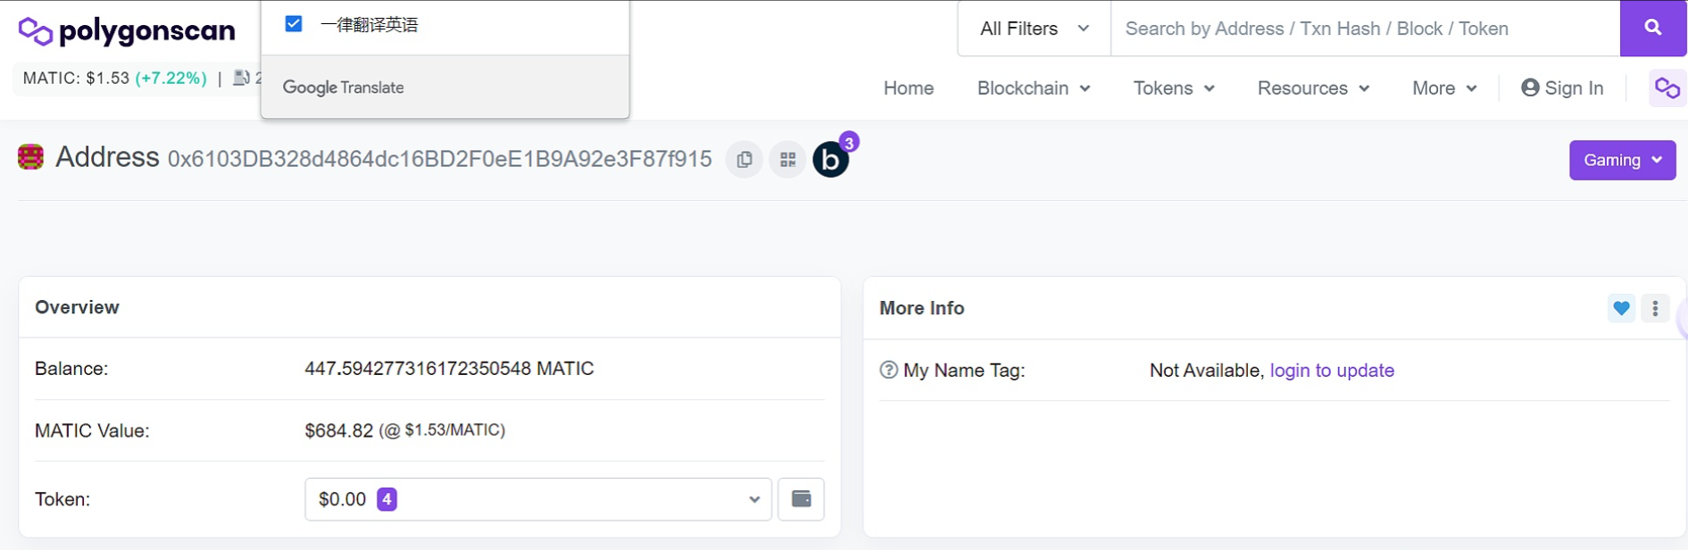
Task: Open the Blockchain menu
Action: tap(1033, 87)
